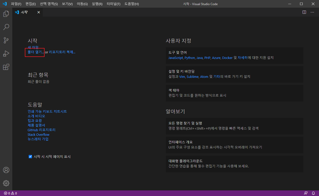Open the Search view icon
319x196 pixels.
(x=6, y=27)
